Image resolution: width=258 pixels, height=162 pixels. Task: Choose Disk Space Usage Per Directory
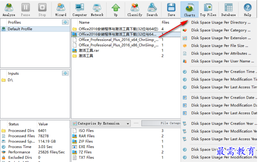[x=219, y=23]
